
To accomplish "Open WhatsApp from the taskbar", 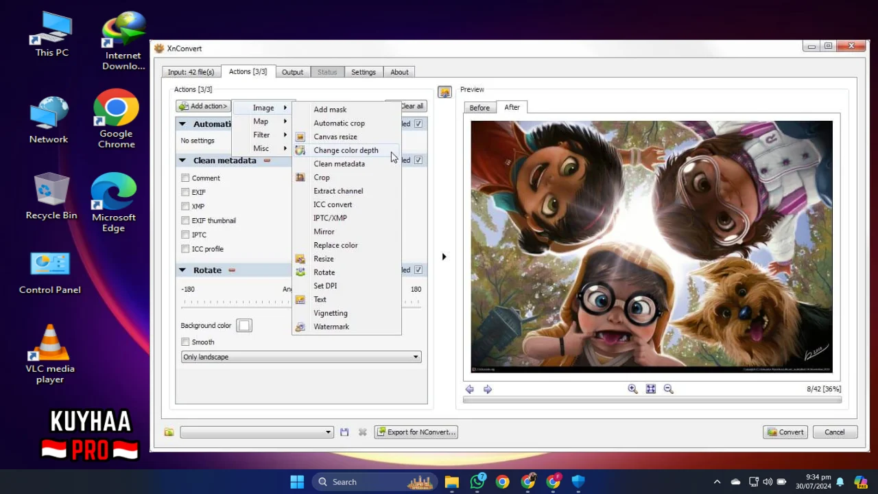I will pos(477,482).
